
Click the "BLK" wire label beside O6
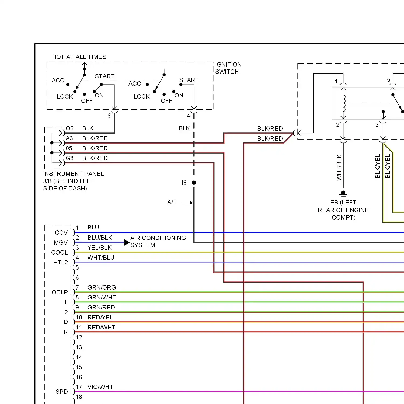[x=88, y=128]
